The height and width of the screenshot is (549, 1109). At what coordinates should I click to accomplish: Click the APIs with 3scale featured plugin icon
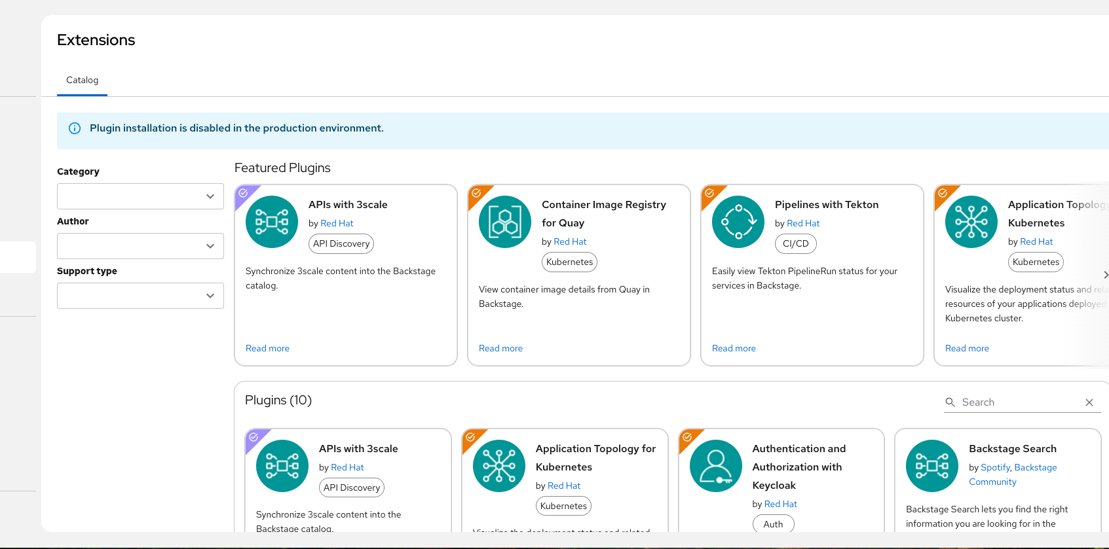pos(272,222)
